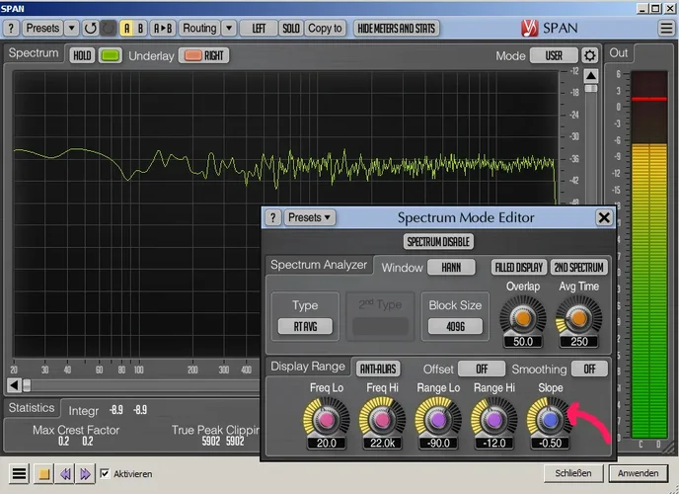Open SPAN hamburger menu at top right
This screenshot has width=679, height=494.
coord(666,28)
